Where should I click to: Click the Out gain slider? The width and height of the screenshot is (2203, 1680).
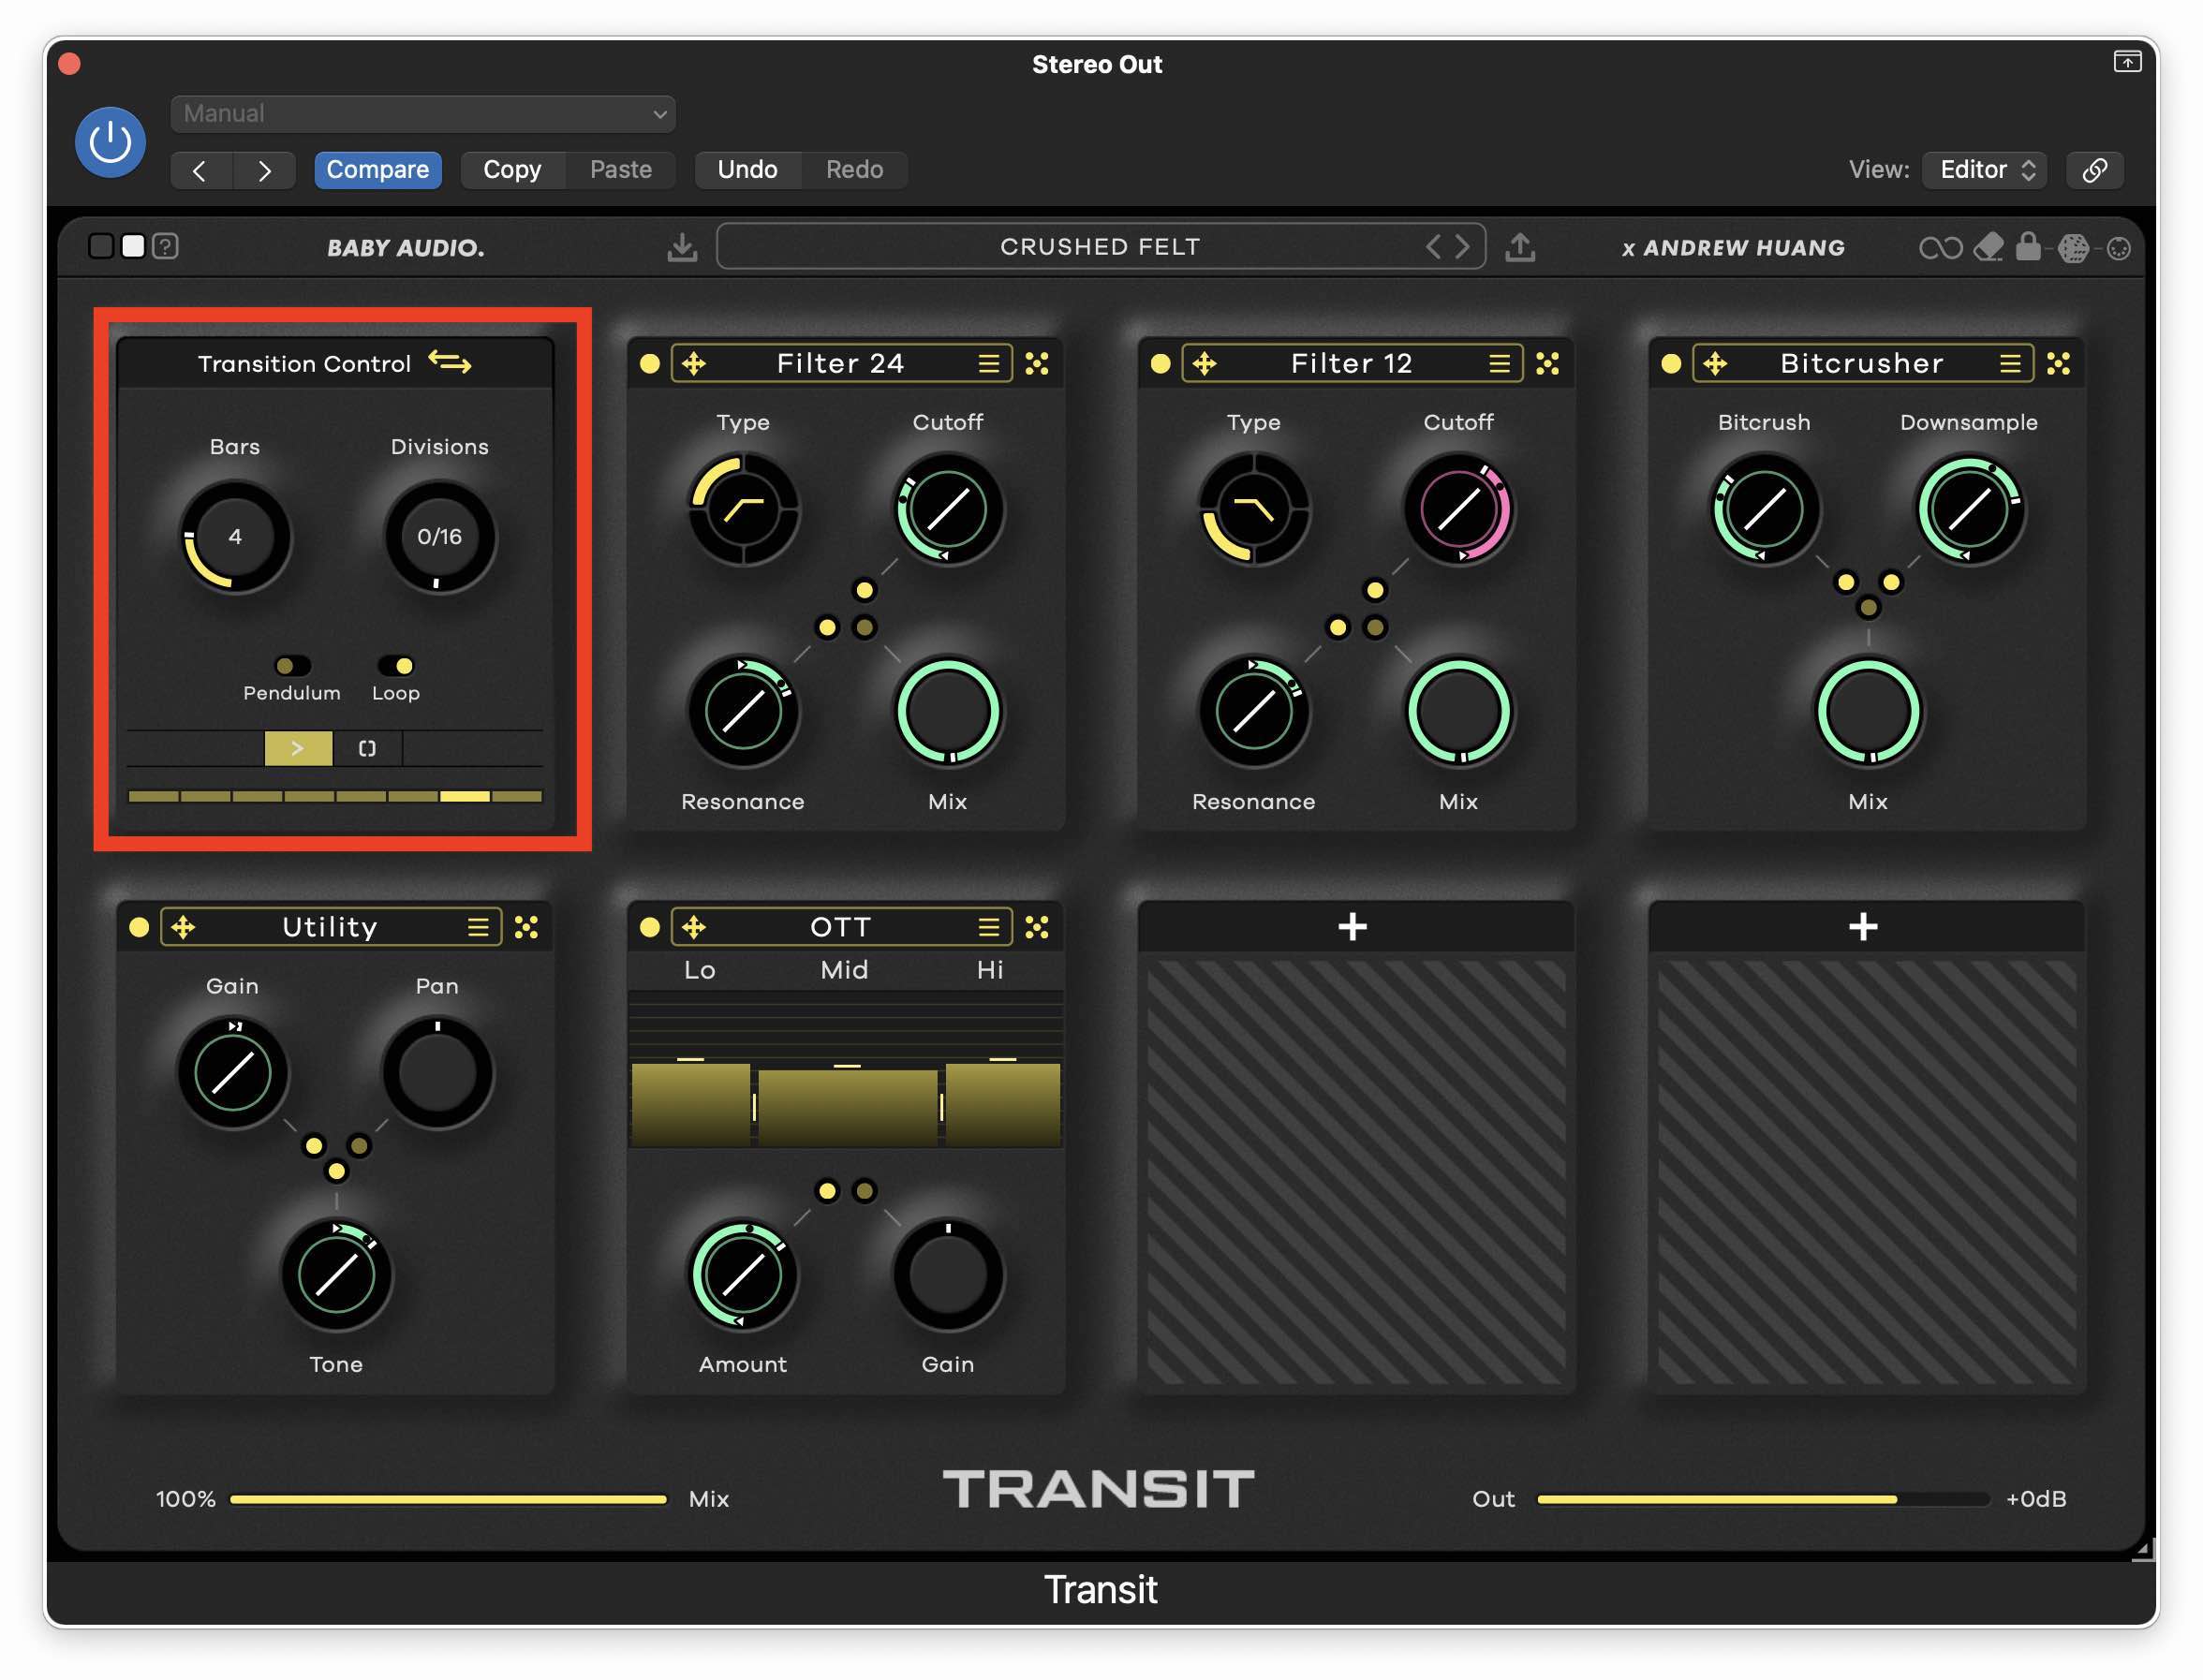pyautogui.click(x=1763, y=1500)
